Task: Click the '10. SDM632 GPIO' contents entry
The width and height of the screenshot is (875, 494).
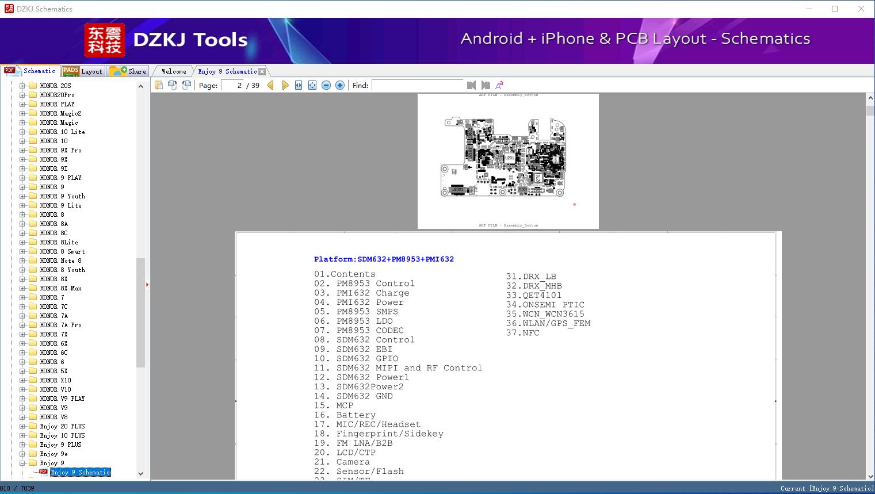Action: point(356,359)
